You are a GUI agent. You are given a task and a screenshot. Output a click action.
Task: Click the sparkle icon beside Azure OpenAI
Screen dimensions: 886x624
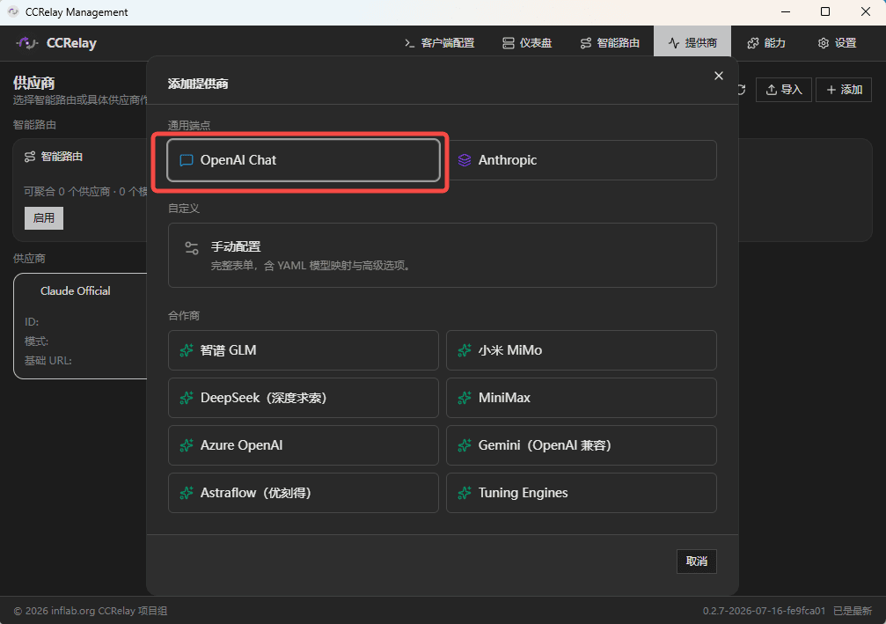(x=186, y=445)
